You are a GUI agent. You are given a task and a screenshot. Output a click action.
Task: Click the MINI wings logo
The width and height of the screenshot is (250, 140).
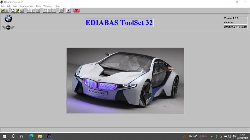(8, 27)
